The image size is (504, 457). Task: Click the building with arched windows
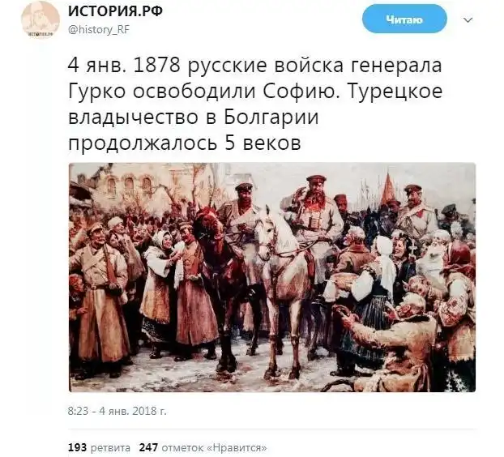tap(130, 185)
